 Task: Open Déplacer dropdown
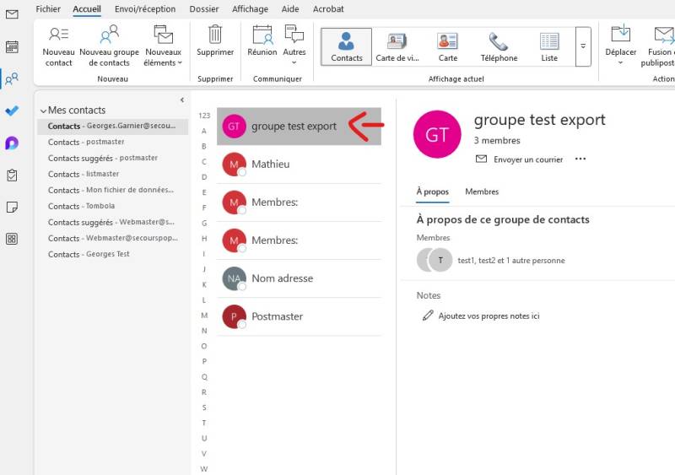621,45
